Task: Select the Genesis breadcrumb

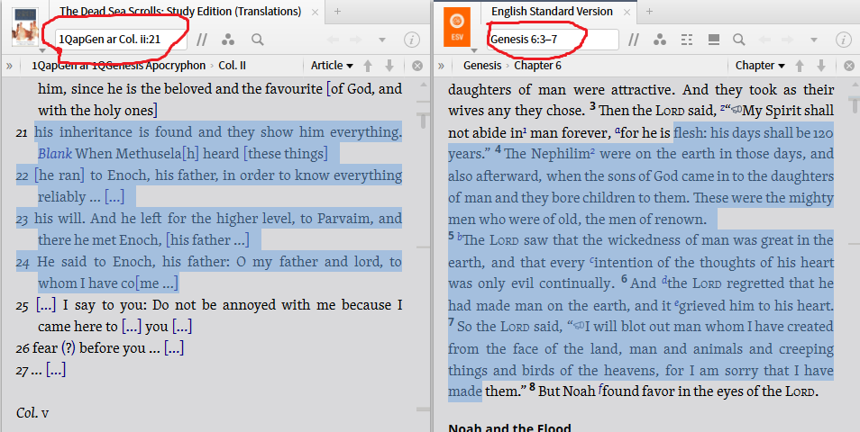Action: (482, 66)
